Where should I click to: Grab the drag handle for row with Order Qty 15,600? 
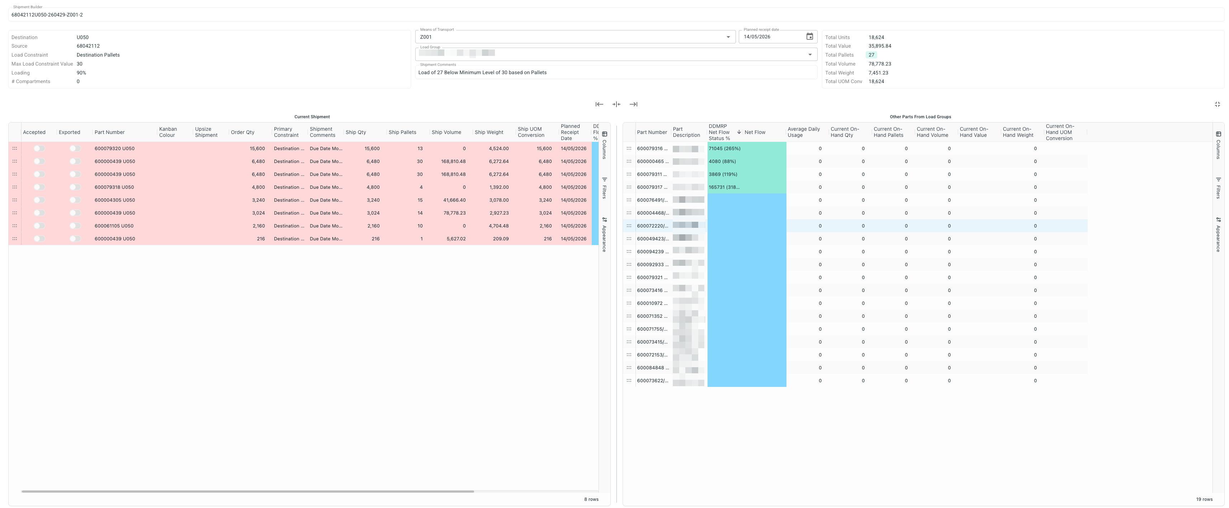[x=15, y=149]
